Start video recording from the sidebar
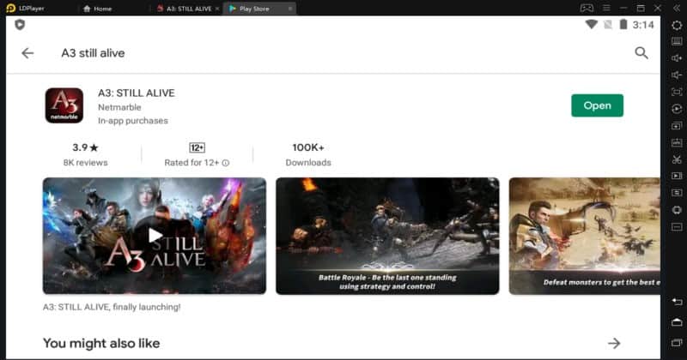 (677, 176)
